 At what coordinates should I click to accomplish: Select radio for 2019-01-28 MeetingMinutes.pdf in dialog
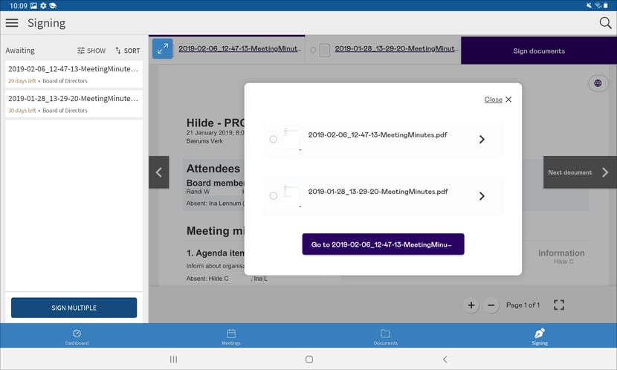pyautogui.click(x=273, y=196)
